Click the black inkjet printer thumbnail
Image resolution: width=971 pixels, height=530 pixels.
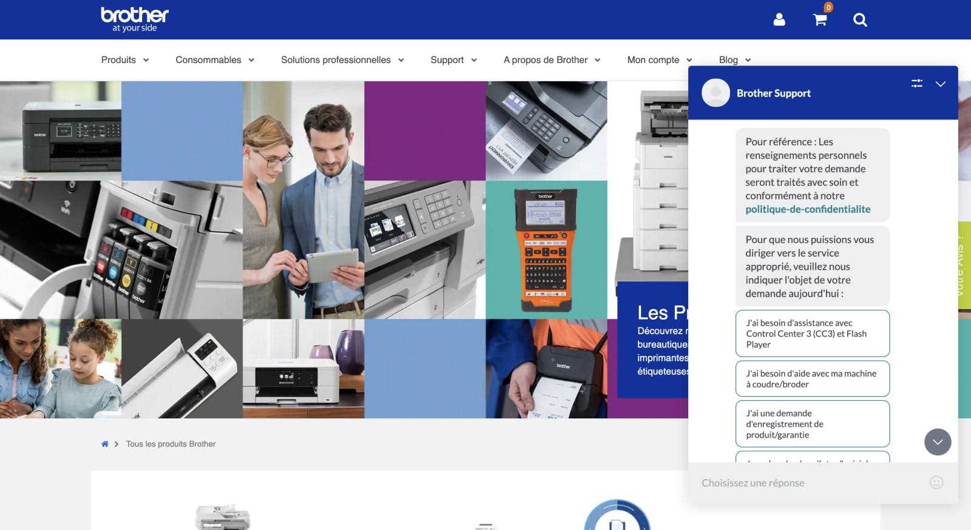point(61,130)
